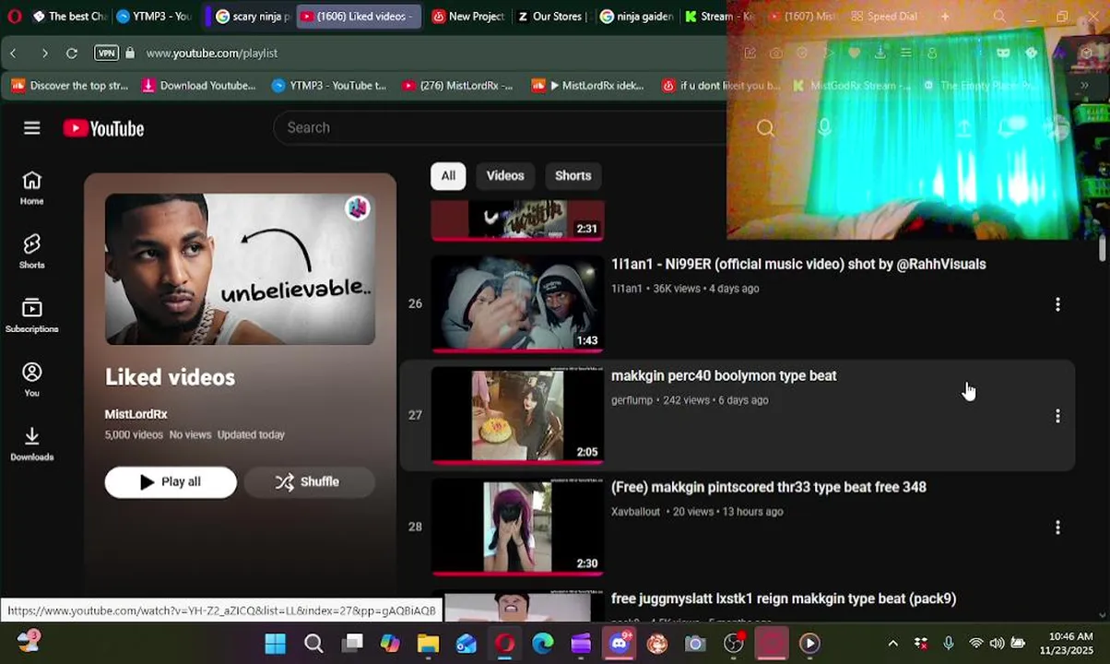
Task: Click the YouTube Search field
Action: 502,128
